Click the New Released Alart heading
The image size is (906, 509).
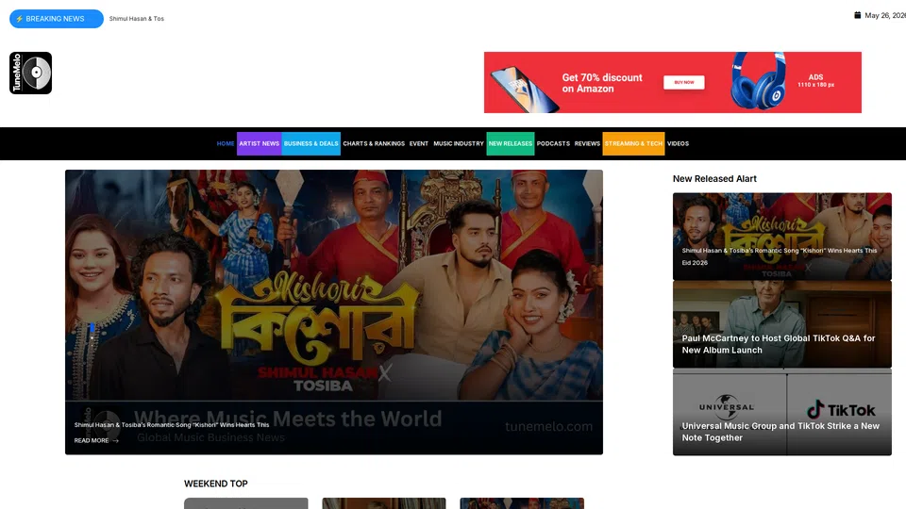[714, 179]
